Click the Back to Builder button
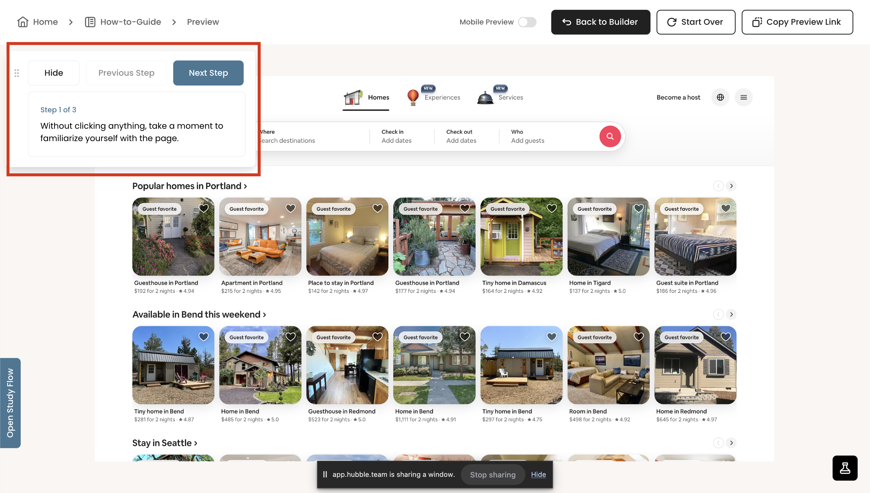 point(600,22)
